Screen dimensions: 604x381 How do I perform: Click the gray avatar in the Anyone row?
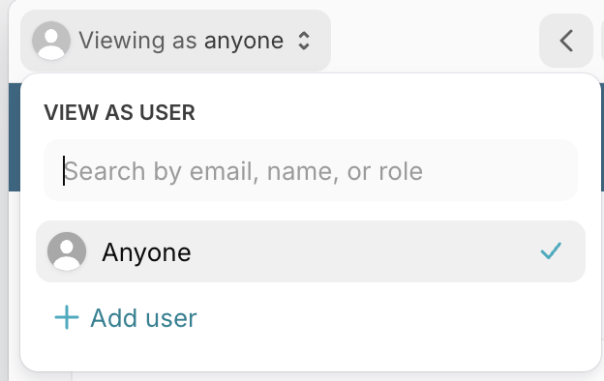[x=67, y=251]
